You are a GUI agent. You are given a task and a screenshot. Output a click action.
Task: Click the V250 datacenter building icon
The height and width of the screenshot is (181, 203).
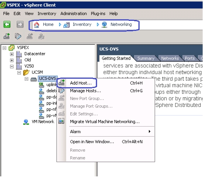pyautogui.click(x=19, y=66)
